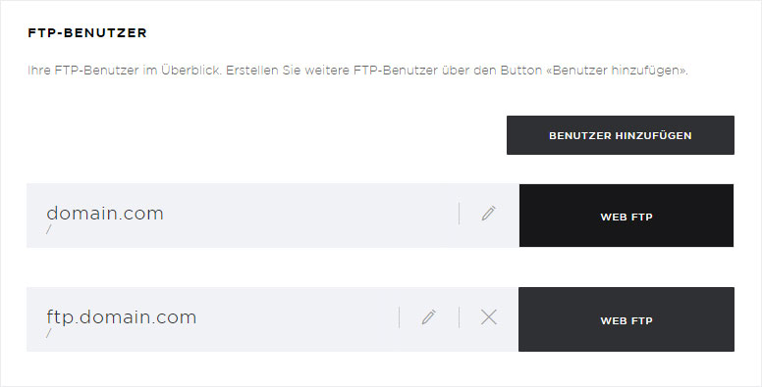Select the domain.com user name text
The image size is (762, 387).
pyautogui.click(x=105, y=213)
